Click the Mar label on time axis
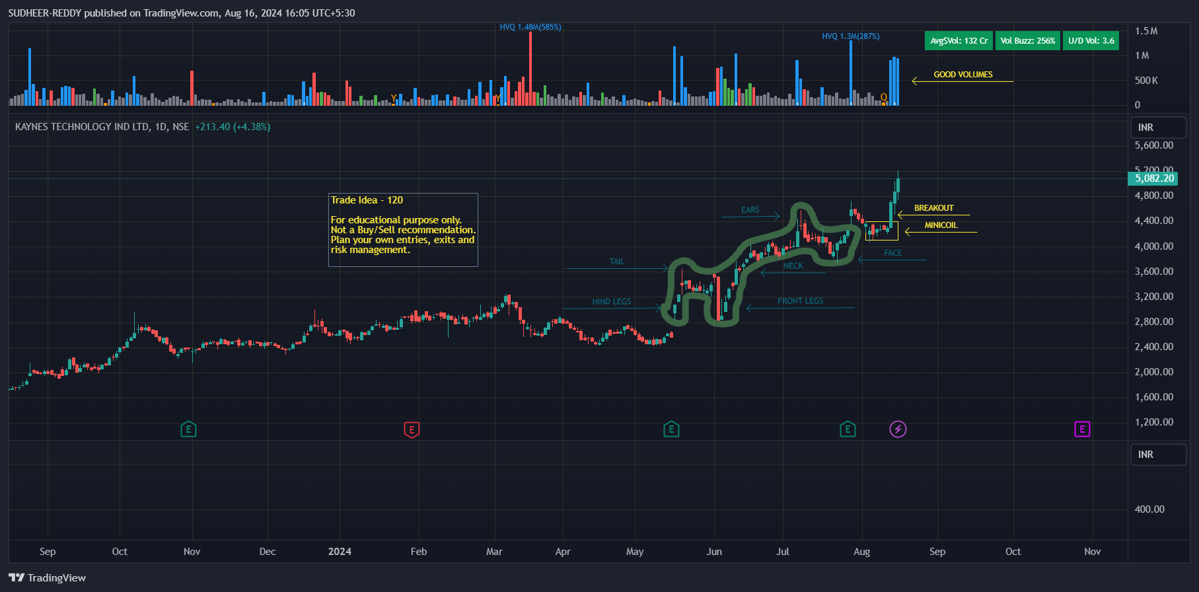Viewport: 1199px width, 592px height. [x=494, y=552]
